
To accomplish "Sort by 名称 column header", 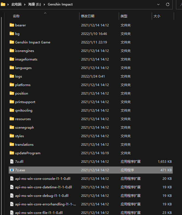I will coord(16,16).
